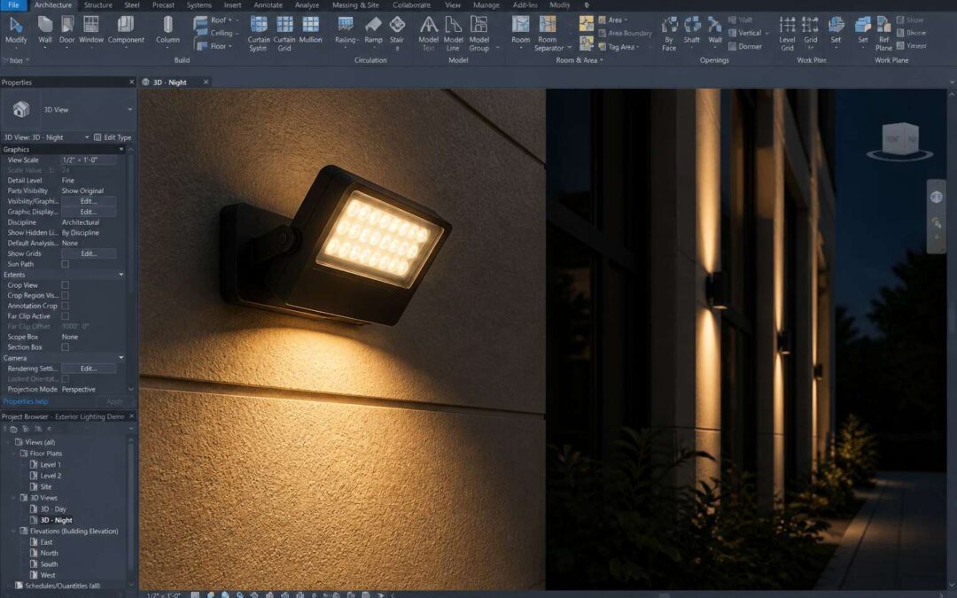Collapse the Camera property group

click(x=121, y=358)
